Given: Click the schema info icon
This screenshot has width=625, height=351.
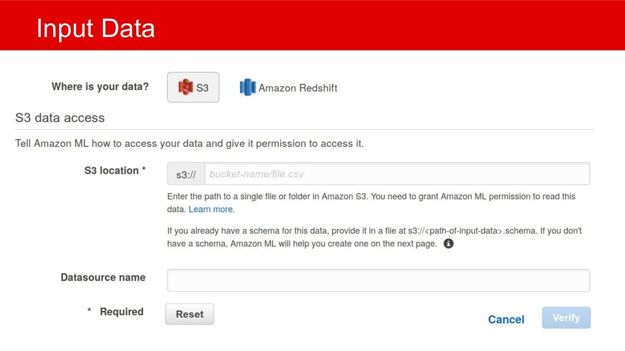Looking at the screenshot, I should [449, 244].
